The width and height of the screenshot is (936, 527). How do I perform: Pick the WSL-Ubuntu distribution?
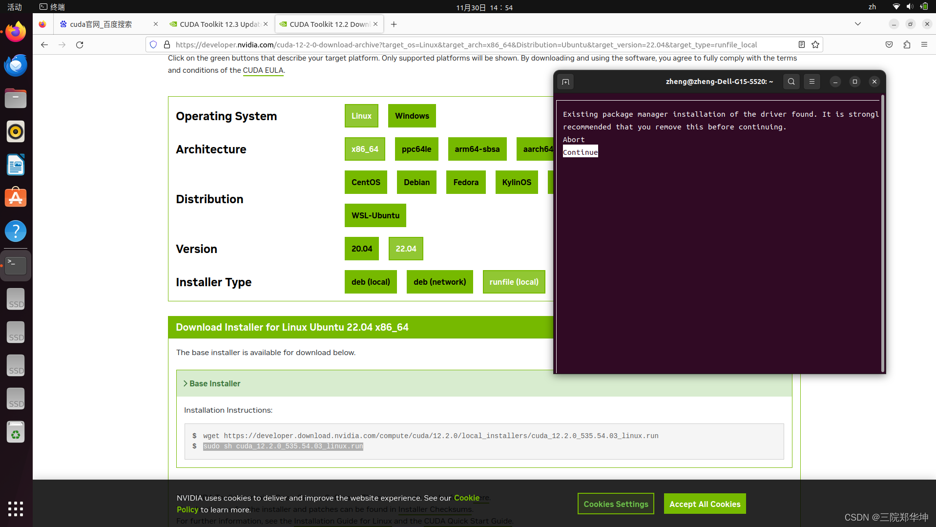pos(375,216)
